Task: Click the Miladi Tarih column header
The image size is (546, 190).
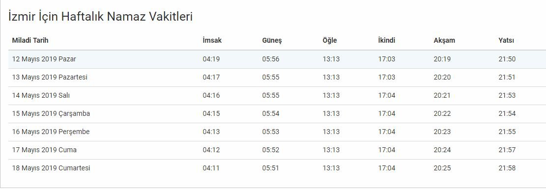Action: click(x=30, y=40)
